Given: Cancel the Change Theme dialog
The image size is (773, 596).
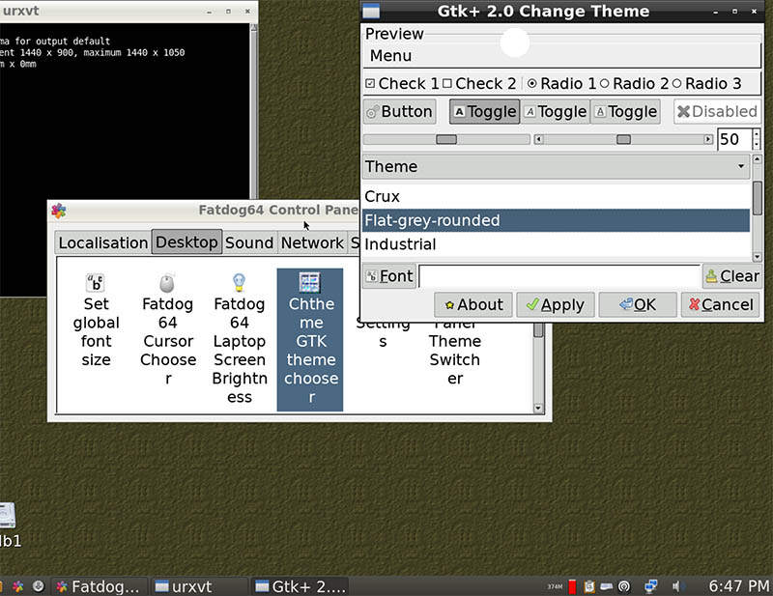Looking at the screenshot, I should click(721, 304).
